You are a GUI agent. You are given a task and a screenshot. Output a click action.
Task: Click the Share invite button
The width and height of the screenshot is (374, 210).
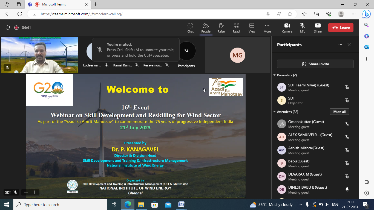coord(315,64)
